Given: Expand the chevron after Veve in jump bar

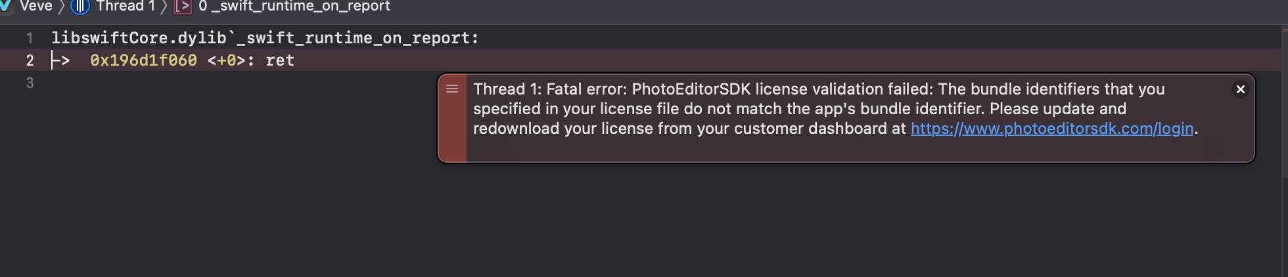Looking at the screenshot, I should point(61,7).
